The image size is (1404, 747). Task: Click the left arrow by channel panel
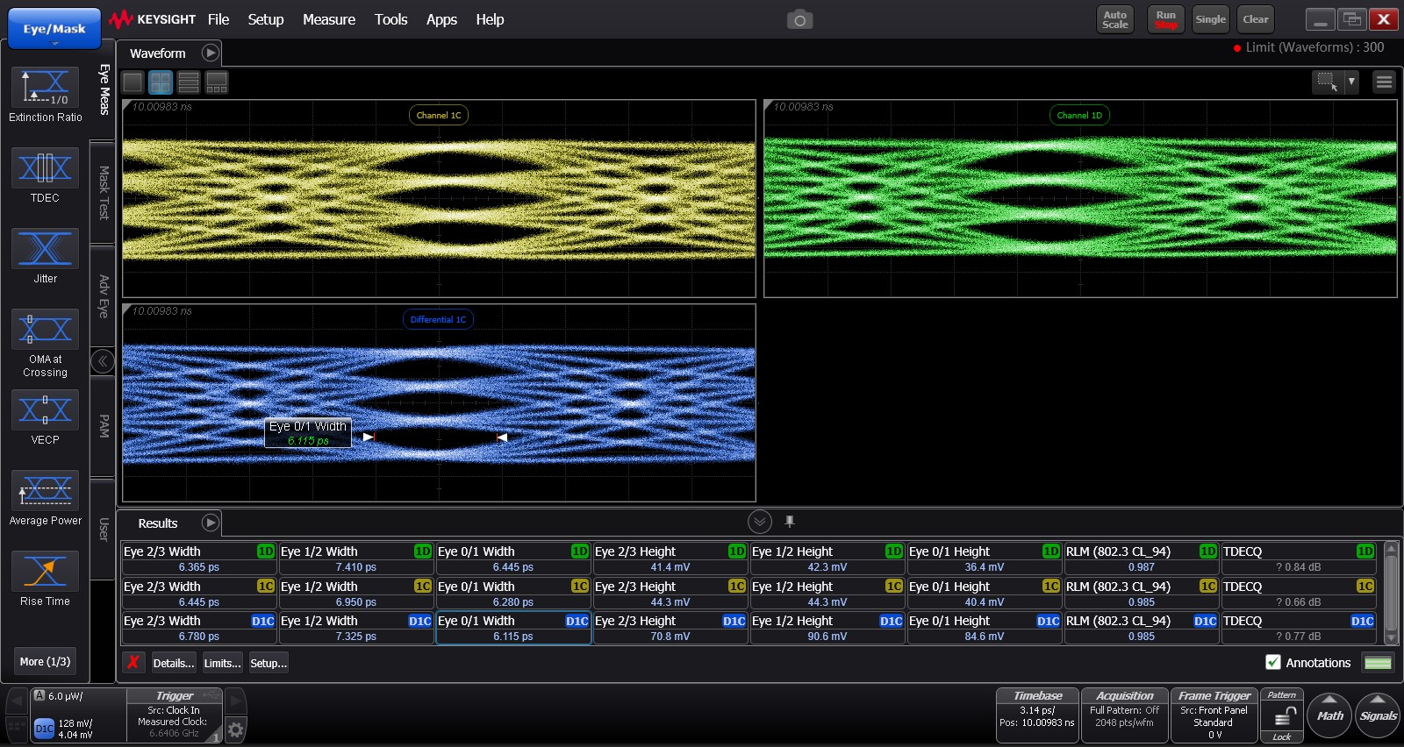click(x=17, y=701)
